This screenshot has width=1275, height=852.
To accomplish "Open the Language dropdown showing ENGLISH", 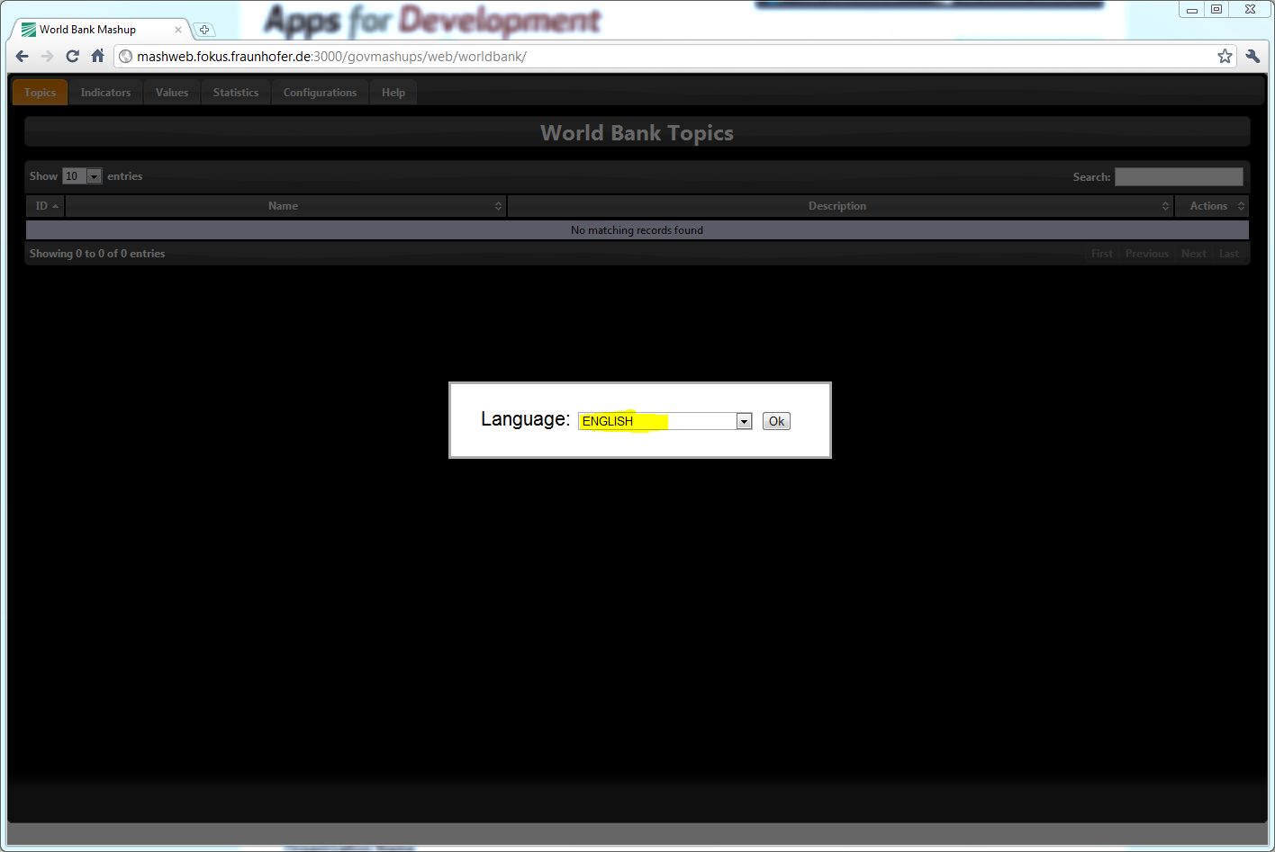I will point(665,421).
